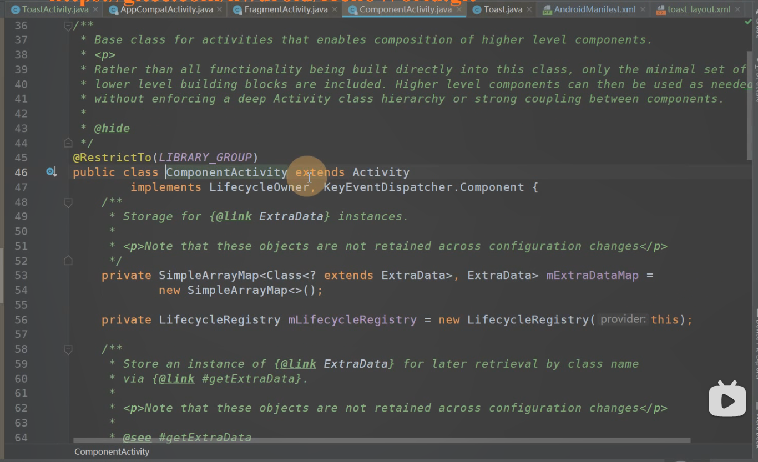The width and height of the screenshot is (758, 462).
Task: Switch to the FragmentActivity.java tab
Action: point(285,9)
